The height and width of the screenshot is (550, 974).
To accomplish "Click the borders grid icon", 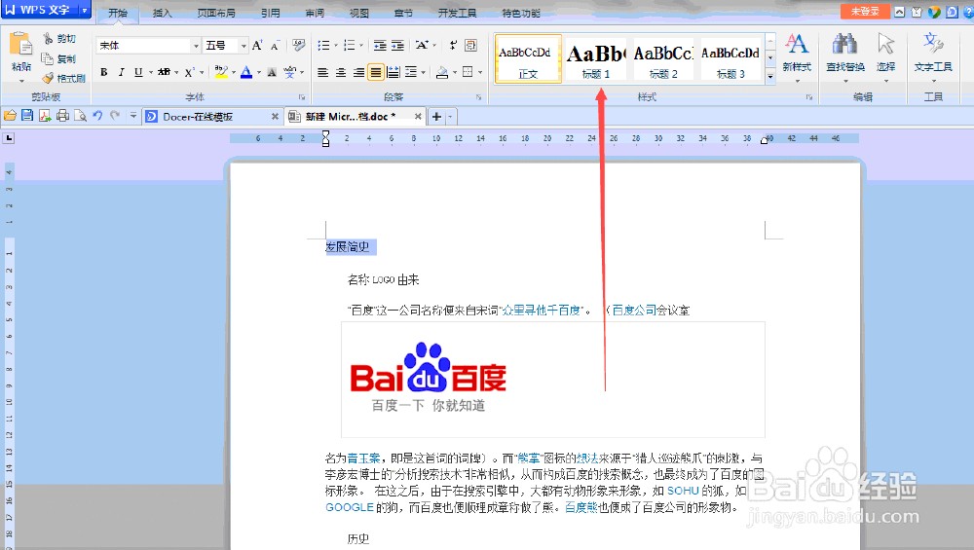I will (x=468, y=72).
